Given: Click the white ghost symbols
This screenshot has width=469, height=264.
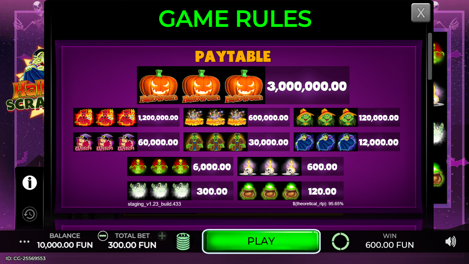Looking at the screenshot, I should tap(159, 191).
